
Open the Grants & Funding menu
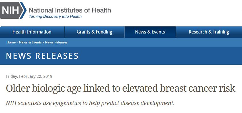pos(95,32)
